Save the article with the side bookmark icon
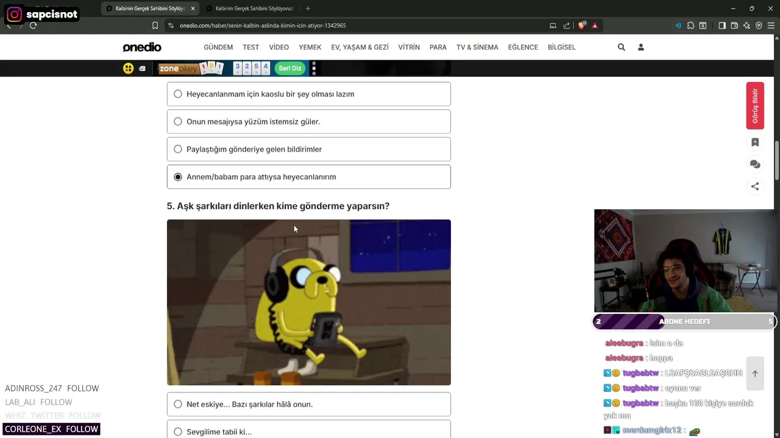The height and width of the screenshot is (438, 780). tap(755, 142)
